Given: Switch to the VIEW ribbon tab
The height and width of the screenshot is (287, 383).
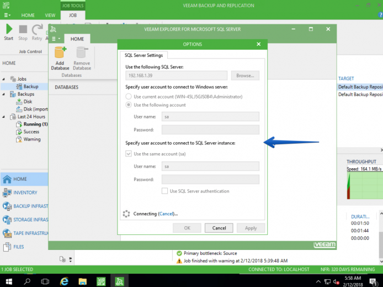Looking at the screenshot, I should point(50,15).
